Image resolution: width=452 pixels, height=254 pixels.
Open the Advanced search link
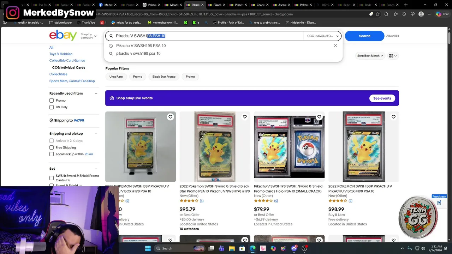(392, 36)
